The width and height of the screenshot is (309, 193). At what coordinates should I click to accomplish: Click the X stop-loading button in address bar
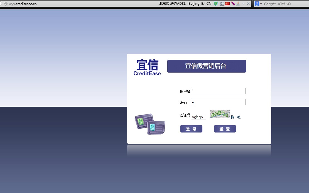click(248, 4)
